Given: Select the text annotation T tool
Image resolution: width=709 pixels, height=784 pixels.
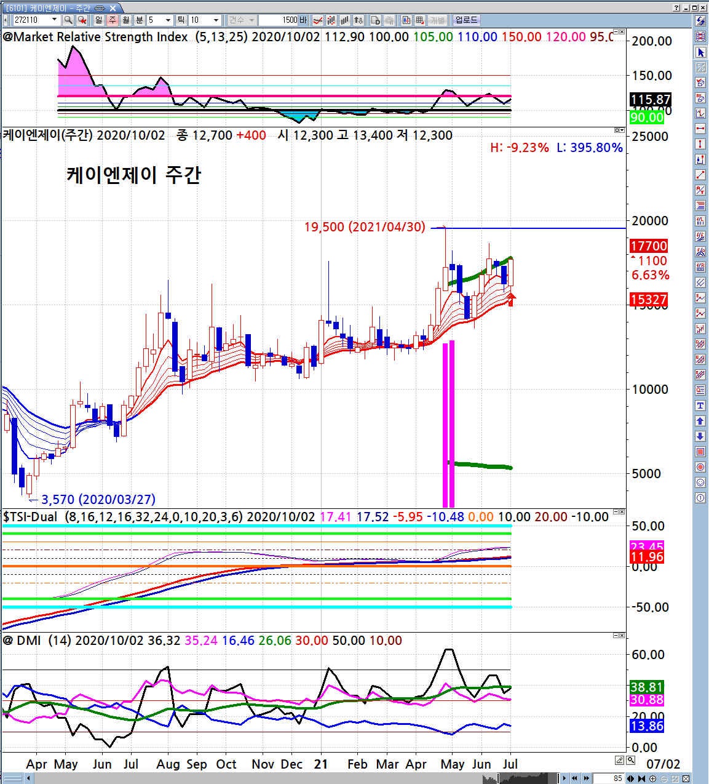Looking at the screenshot, I should (700, 406).
